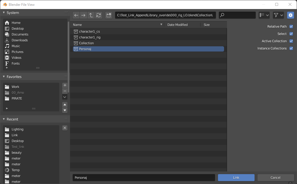Click the sidebar vertical scrollbar
The width and height of the screenshot is (297, 184).
(x=69, y=57)
